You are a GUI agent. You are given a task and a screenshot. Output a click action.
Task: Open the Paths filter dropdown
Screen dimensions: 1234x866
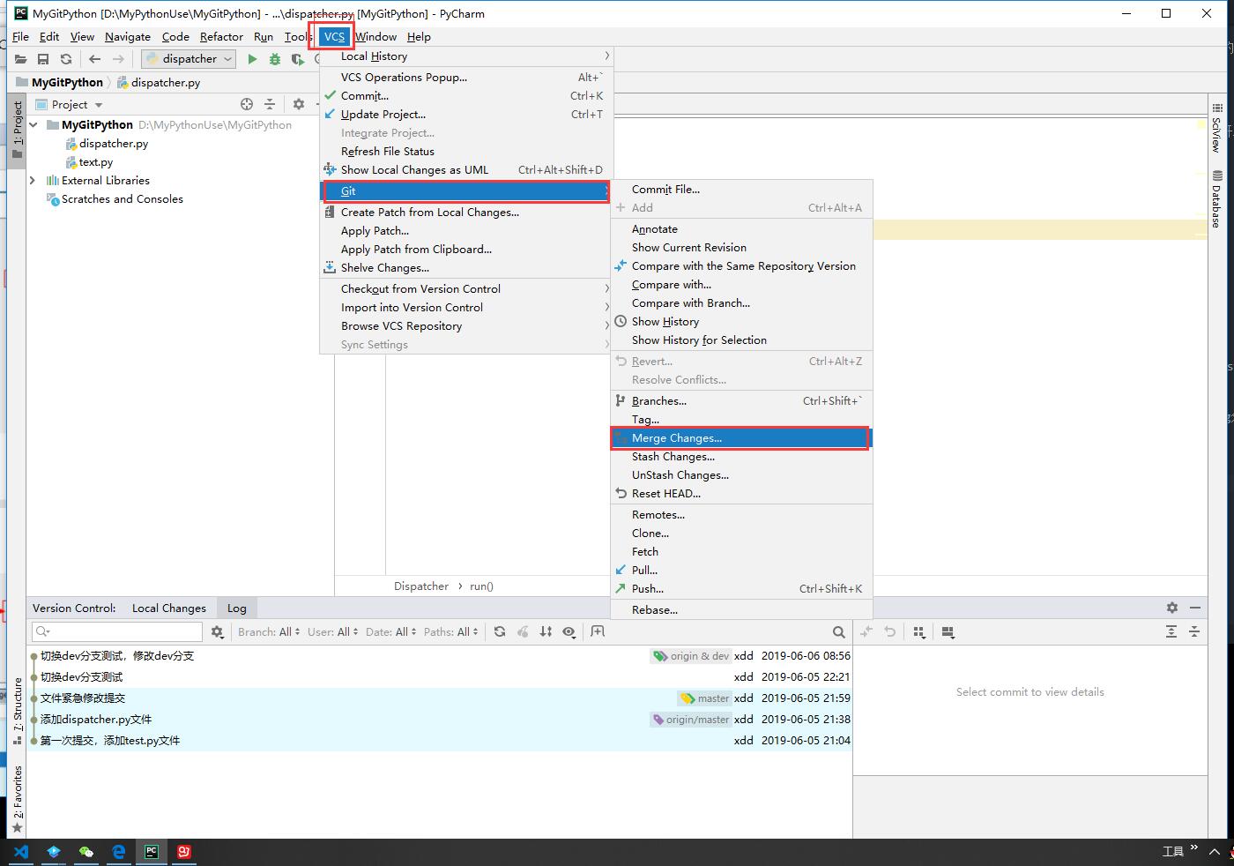450,631
